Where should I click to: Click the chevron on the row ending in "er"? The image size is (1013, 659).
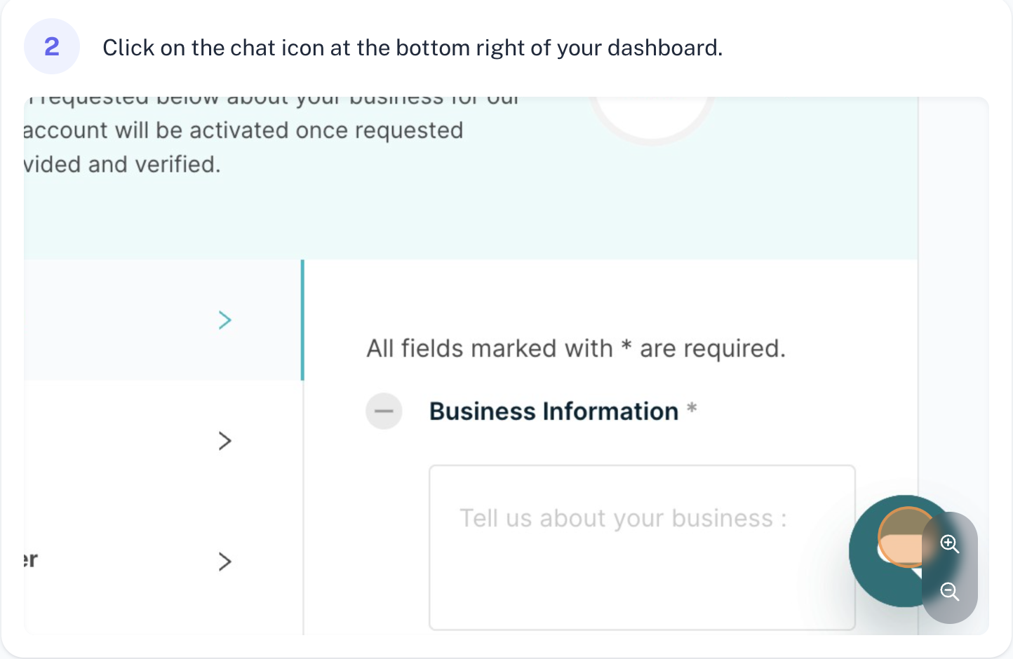click(x=224, y=562)
